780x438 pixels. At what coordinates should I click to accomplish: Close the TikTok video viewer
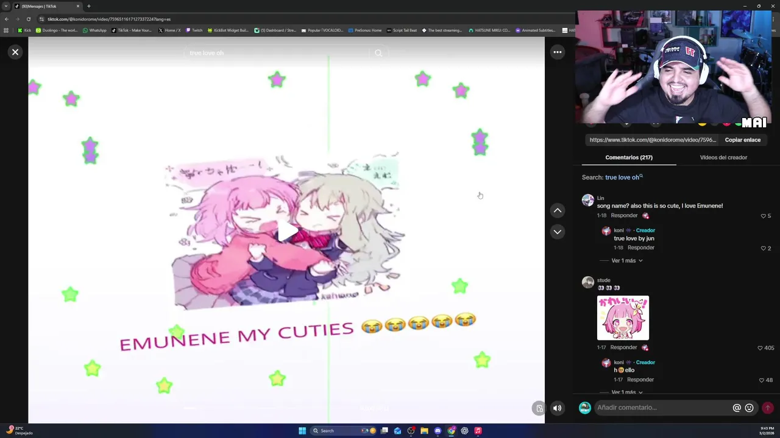(15, 52)
